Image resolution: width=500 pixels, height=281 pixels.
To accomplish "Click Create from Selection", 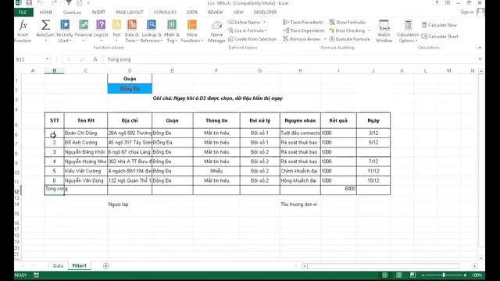I will click(x=252, y=39).
